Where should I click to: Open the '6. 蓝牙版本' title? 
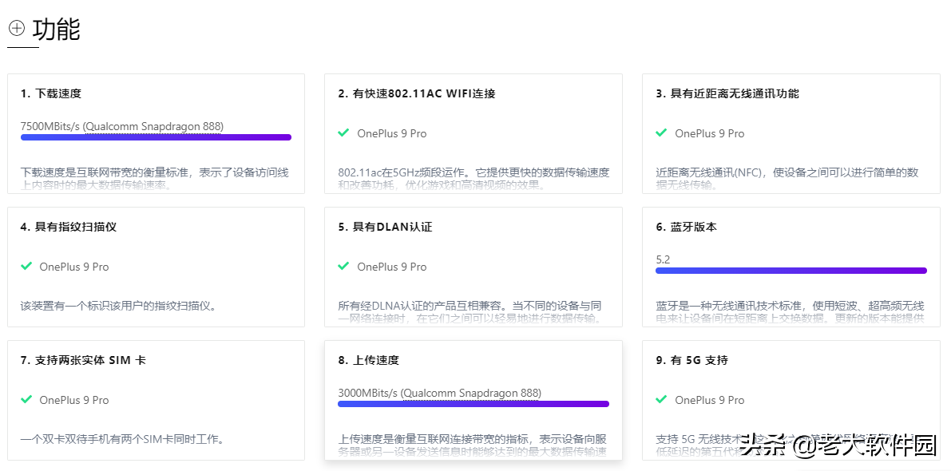(x=687, y=227)
